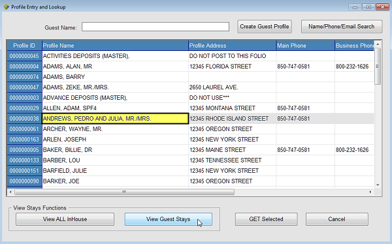Select BARKER, JOE profile name
This screenshot has width=392, height=244.
tap(115, 181)
